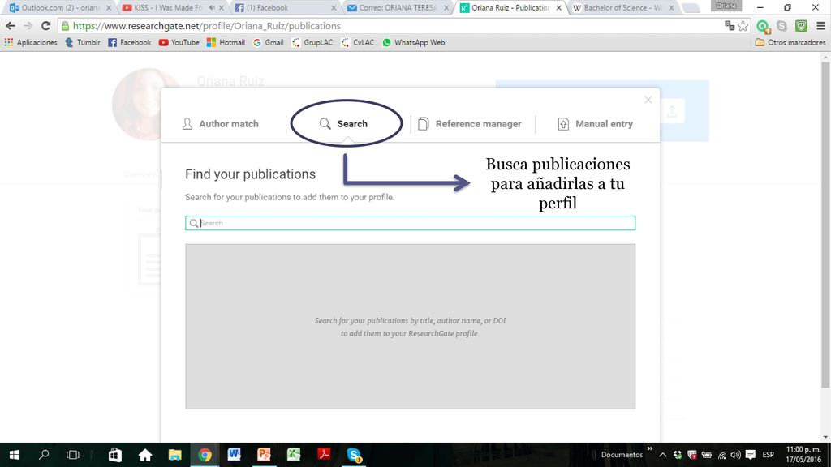Click the browser forward arrow
Image resolution: width=831 pixels, height=467 pixels.
click(x=28, y=26)
